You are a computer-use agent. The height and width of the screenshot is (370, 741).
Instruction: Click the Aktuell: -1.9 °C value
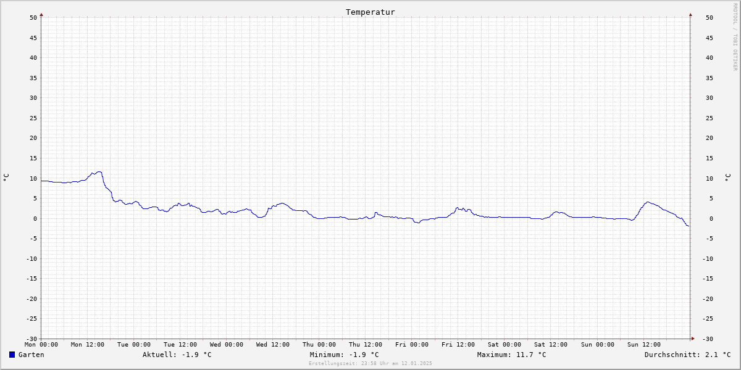point(177,355)
